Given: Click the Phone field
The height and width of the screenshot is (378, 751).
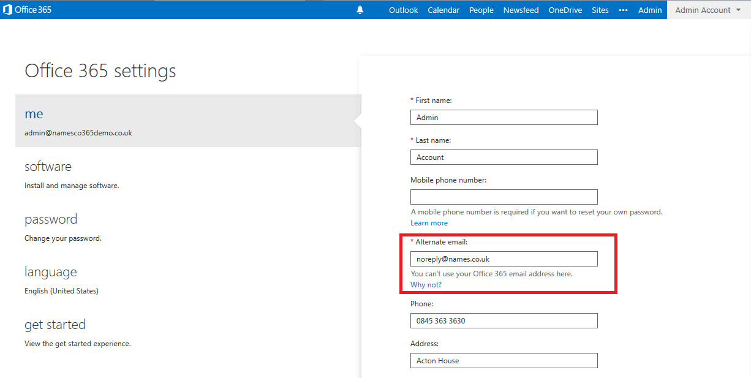Looking at the screenshot, I should tap(504, 320).
